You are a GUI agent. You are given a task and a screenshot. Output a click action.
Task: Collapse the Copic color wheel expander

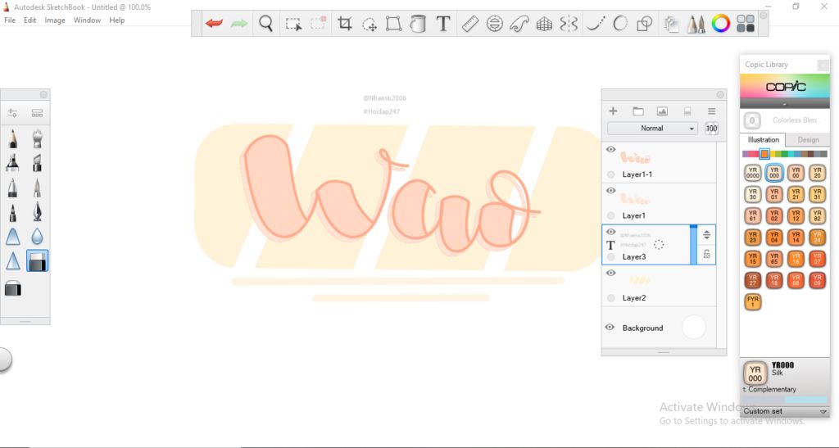pyautogui.click(x=784, y=104)
